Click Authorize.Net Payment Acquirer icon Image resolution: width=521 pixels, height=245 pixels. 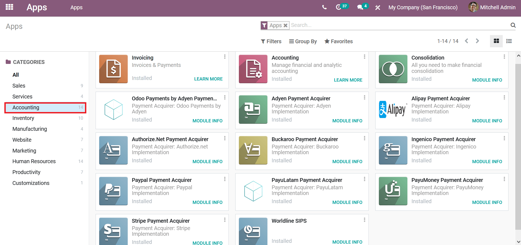[x=113, y=150]
